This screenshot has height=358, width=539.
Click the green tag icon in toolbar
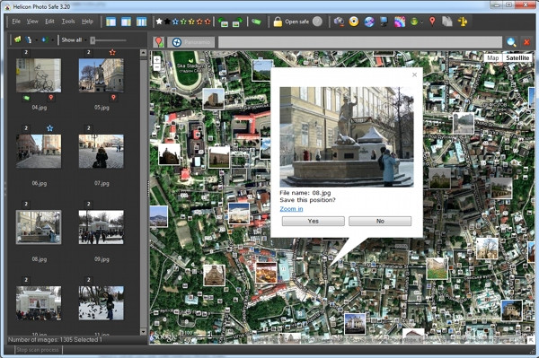(x=256, y=22)
